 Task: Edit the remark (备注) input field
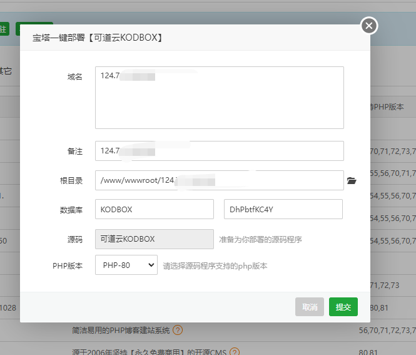[x=220, y=151]
